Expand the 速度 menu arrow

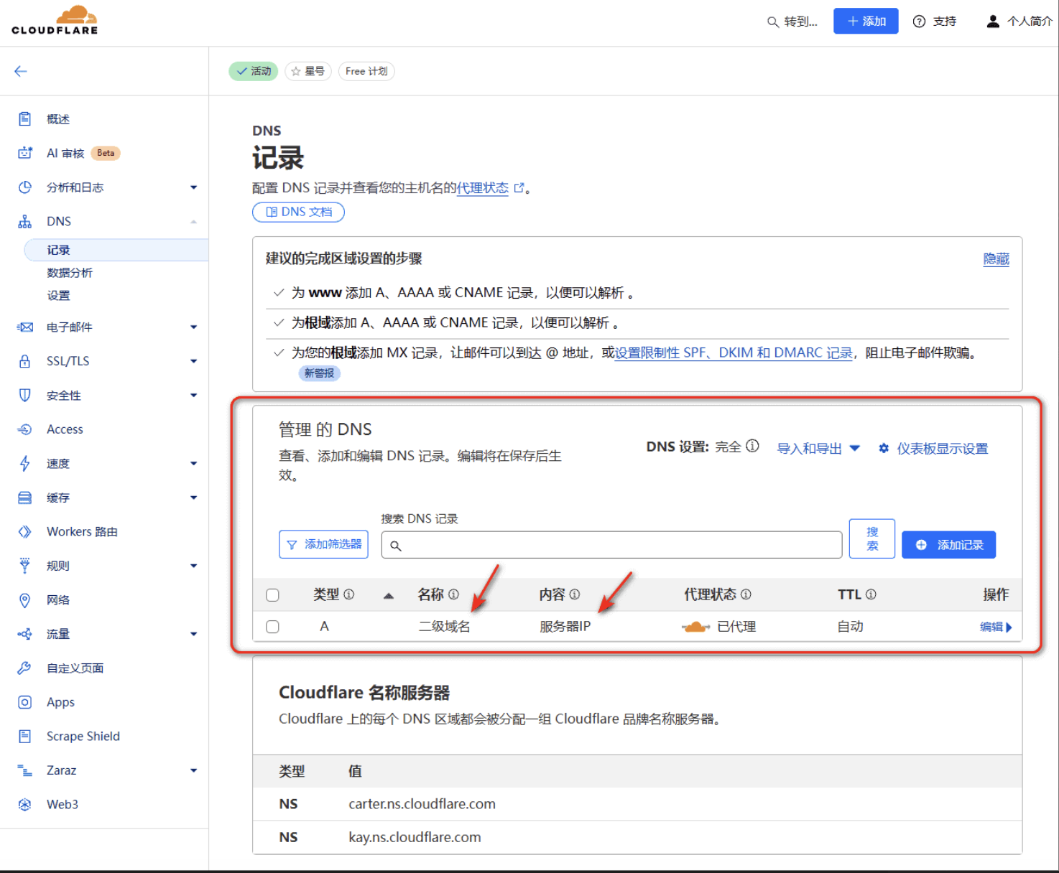click(x=193, y=464)
